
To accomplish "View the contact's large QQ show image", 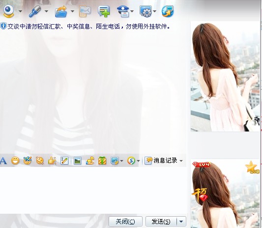I will 225,76.
